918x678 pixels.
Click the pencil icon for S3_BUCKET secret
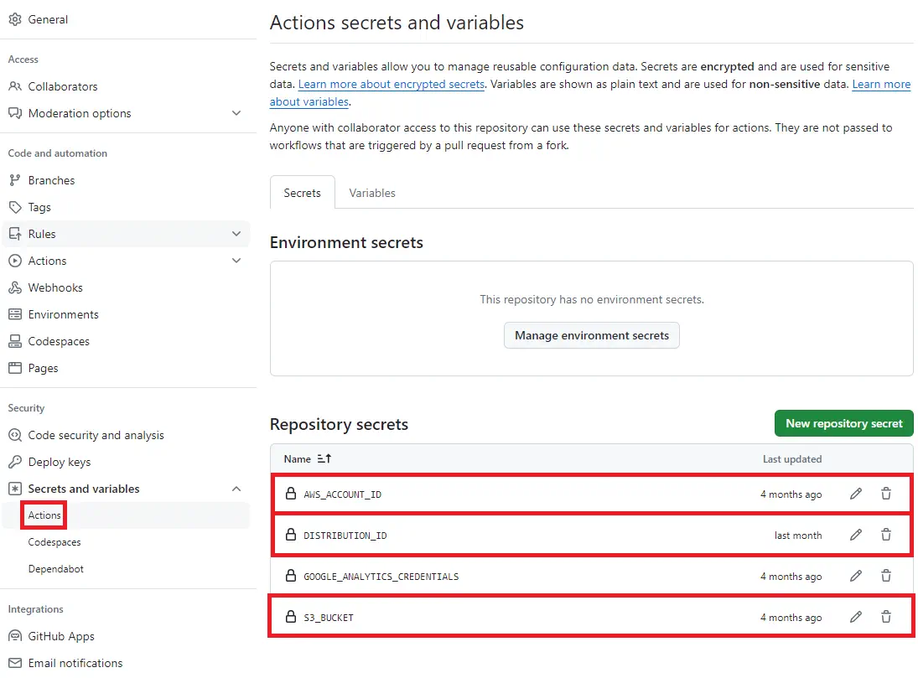point(855,618)
